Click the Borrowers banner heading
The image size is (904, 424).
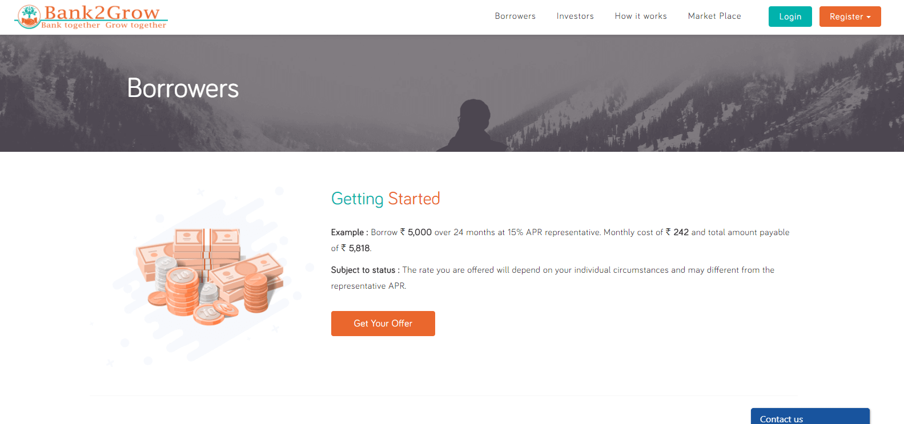pos(183,88)
